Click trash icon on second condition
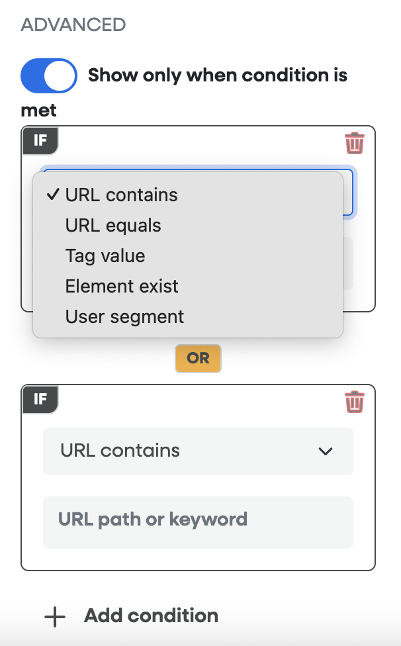 click(x=354, y=402)
